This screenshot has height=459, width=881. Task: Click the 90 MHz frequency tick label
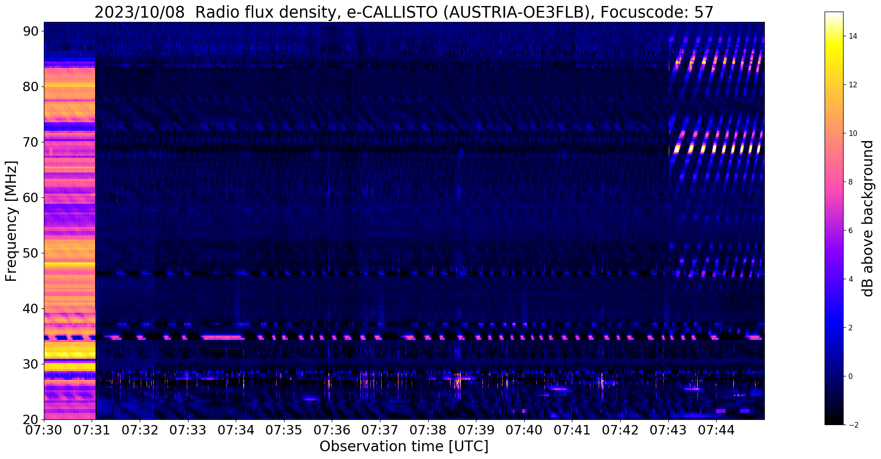coord(31,31)
